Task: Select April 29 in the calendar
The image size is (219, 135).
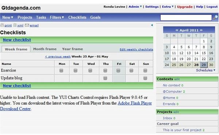Action: tap(204, 65)
